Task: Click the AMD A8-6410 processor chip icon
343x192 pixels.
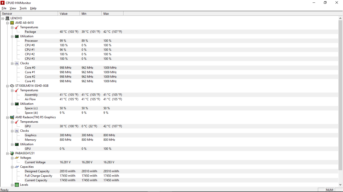Action: 12,23
